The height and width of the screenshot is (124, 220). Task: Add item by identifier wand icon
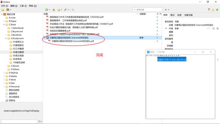pos(53,10)
